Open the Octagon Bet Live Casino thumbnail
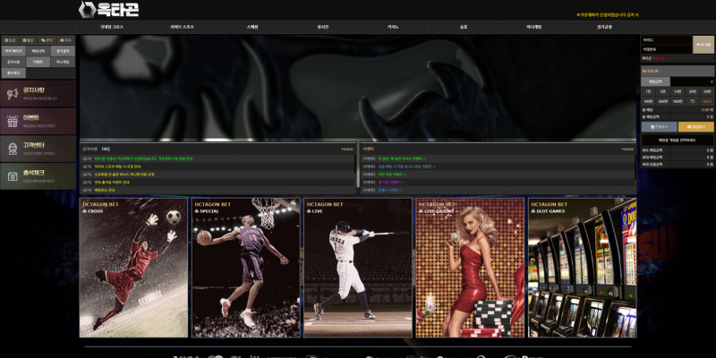The height and width of the screenshot is (358, 716). coord(470,268)
